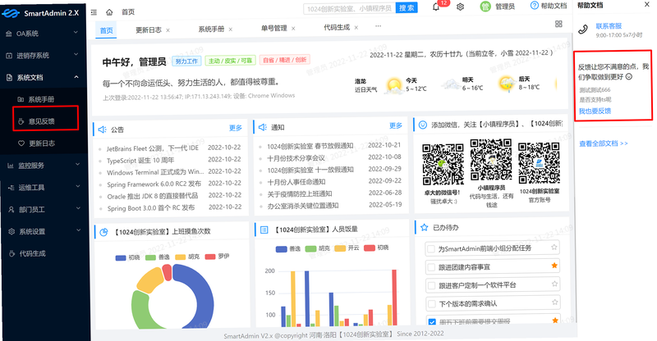
Task: Check 为SmartAdmin前端小组分配任务 checkbox
Action: [x=430, y=249]
